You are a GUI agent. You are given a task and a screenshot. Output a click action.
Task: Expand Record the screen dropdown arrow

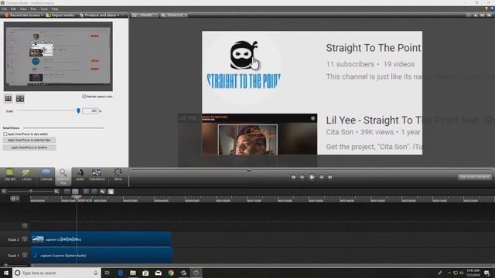click(x=42, y=15)
